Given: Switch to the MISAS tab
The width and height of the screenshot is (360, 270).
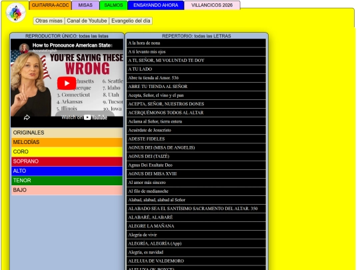Looking at the screenshot, I should click(85, 5).
